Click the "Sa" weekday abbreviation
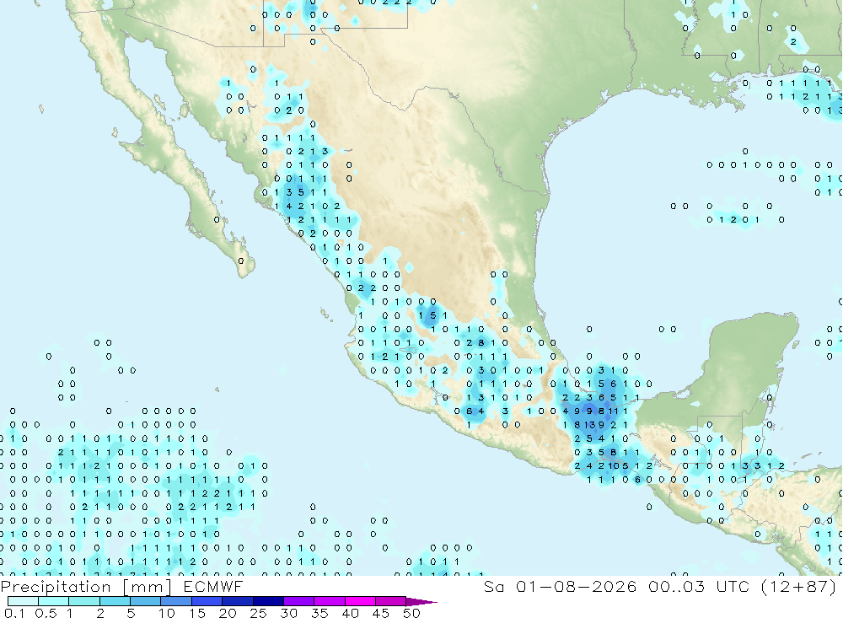This screenshot has height=618, width=843. tap(493, 586)
